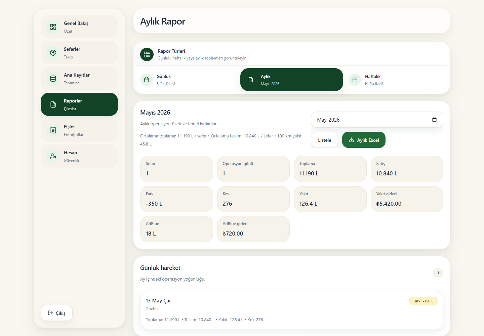Image resolution: width=484 pixels, height=336 pixels.
Task: Go to Seferler section
Action: coord(79,53)
